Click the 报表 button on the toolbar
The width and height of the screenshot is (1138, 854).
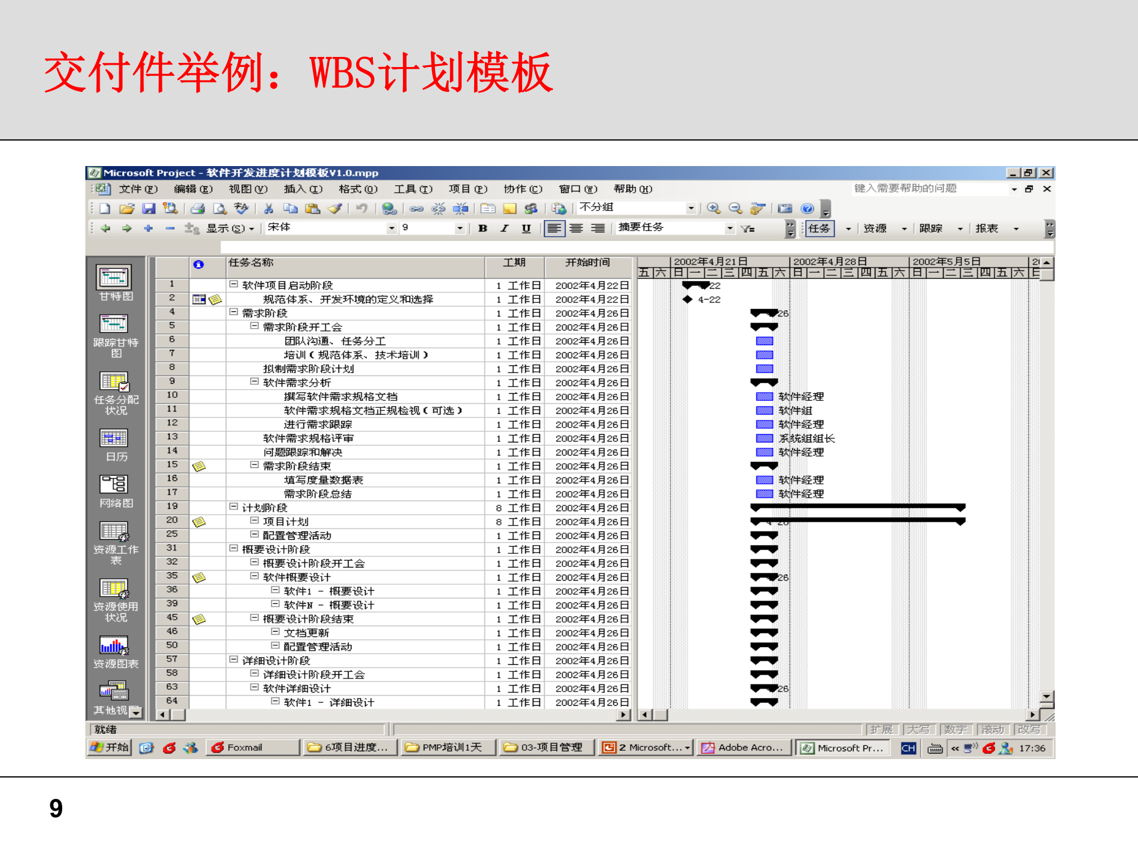pyautogui.click(x=989, y=228)
